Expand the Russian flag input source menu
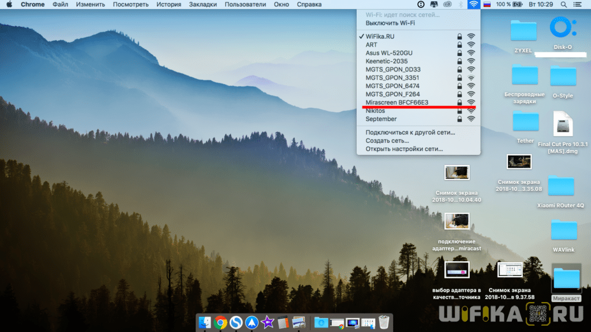Viewport: 591px width, 332px height. (x=487, y=5)
